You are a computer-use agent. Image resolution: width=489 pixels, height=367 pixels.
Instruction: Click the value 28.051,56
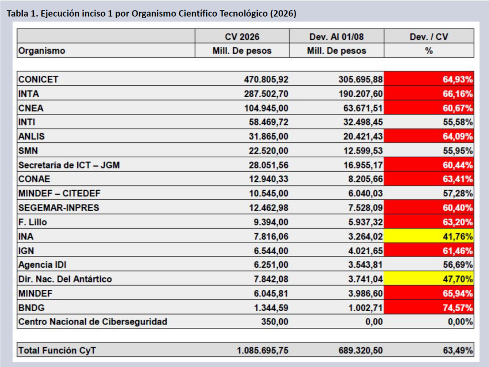[268, 165]
